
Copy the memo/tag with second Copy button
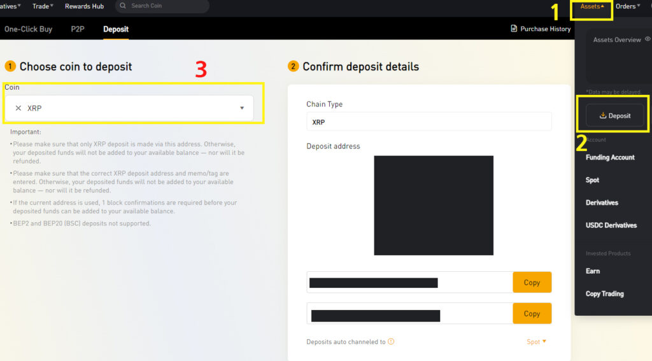tap(532, 314)
